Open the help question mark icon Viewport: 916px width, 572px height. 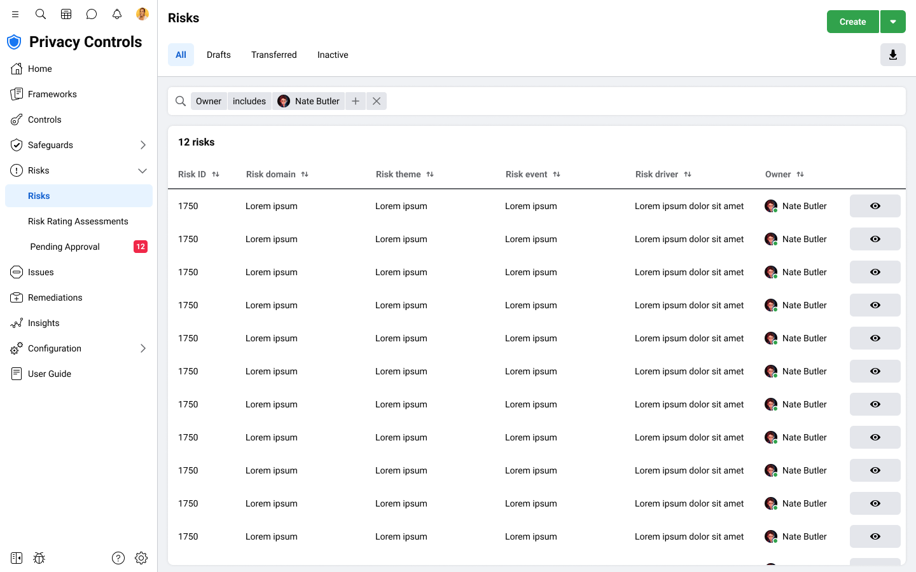pos(118,558)
